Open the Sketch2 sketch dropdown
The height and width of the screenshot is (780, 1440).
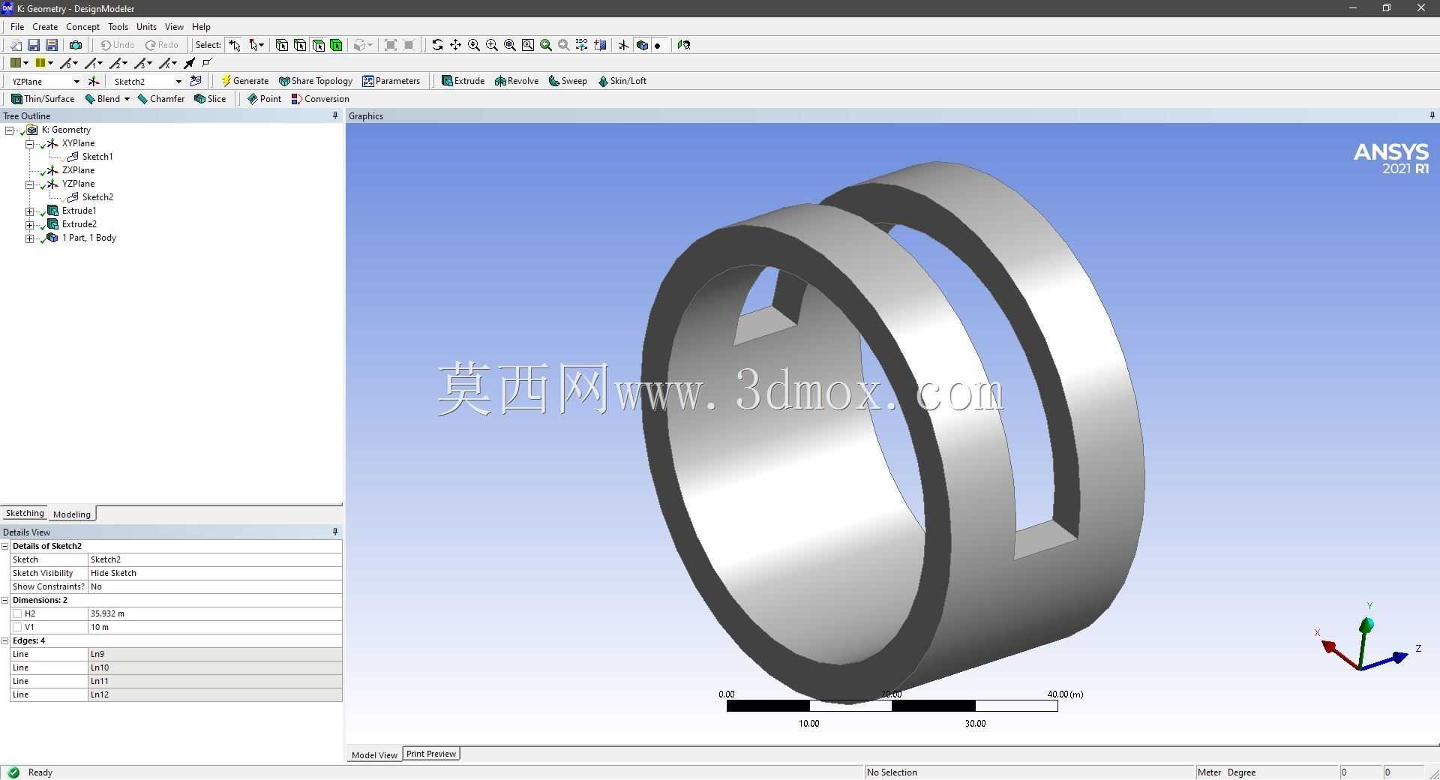click(178, 81)
